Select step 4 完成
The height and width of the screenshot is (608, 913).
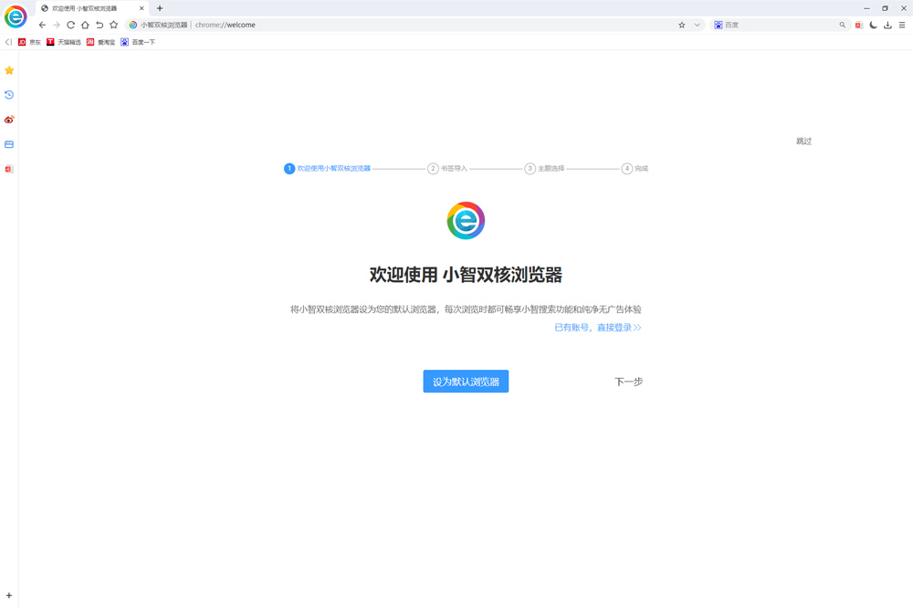tap(635, 168)
